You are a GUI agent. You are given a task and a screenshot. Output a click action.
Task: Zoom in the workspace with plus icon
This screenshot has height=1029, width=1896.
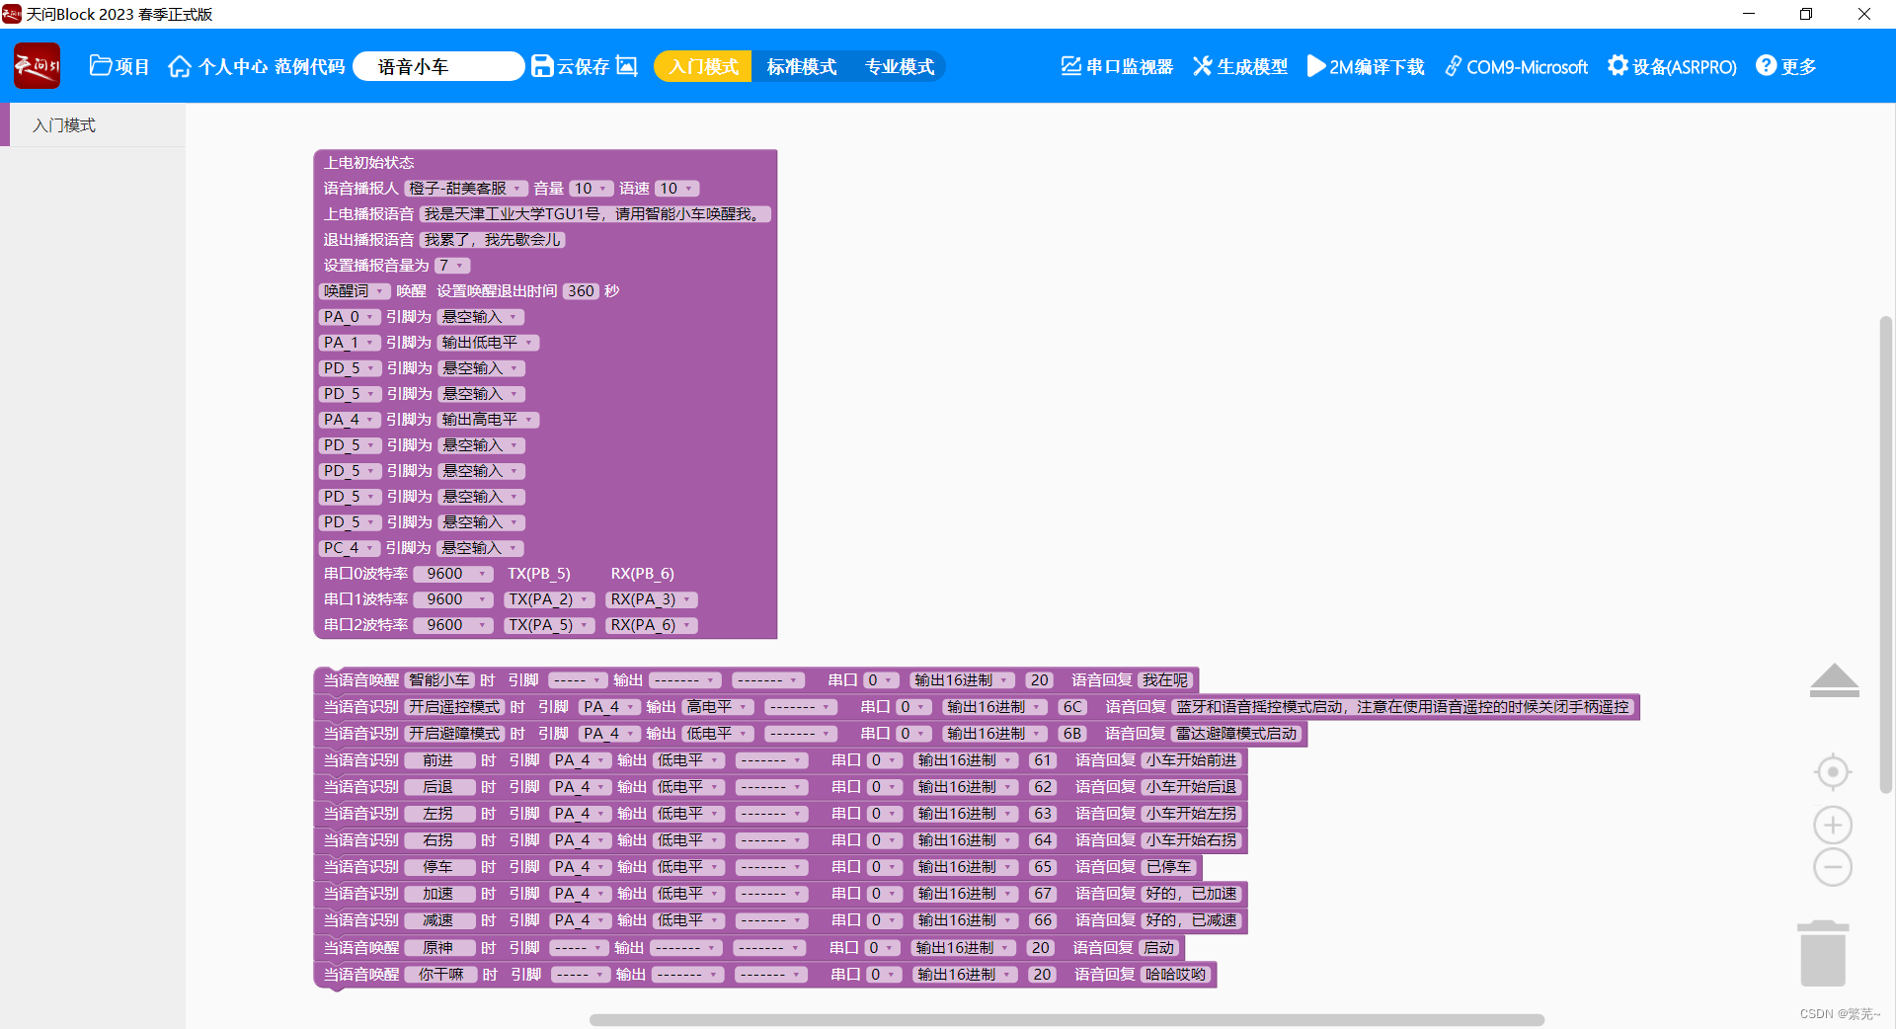click(1833, 825)
